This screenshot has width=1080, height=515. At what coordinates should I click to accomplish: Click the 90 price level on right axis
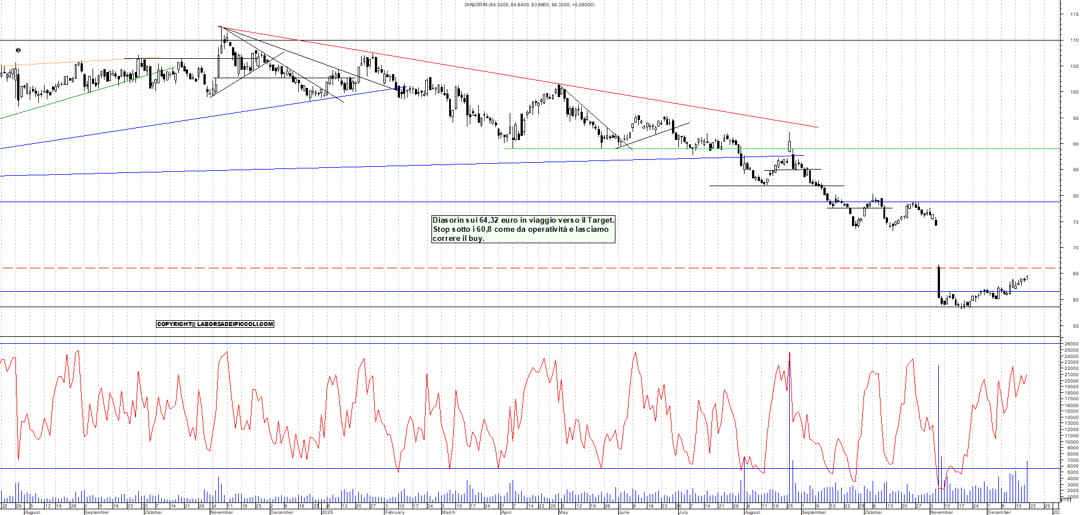click(1075, 144)
